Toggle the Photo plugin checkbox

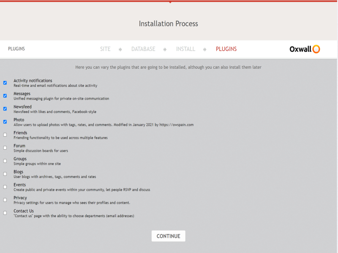tap(5, 122)
